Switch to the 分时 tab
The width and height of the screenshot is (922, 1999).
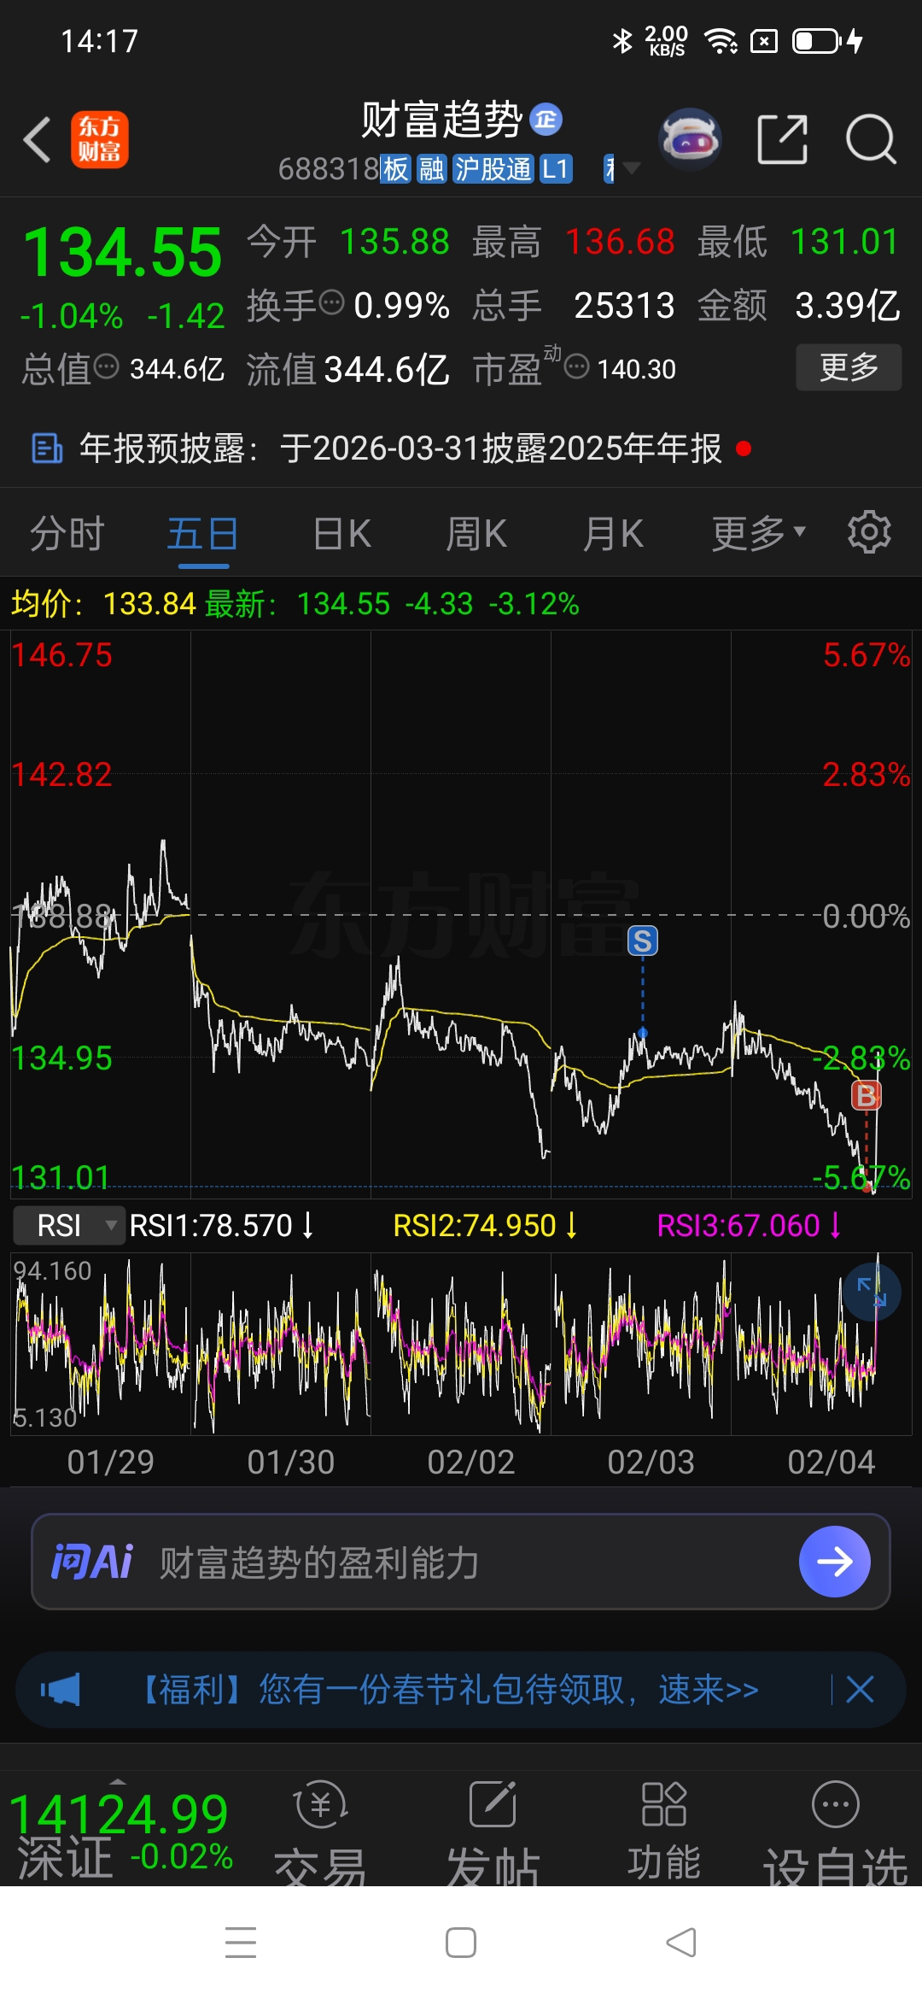(67, 534)
